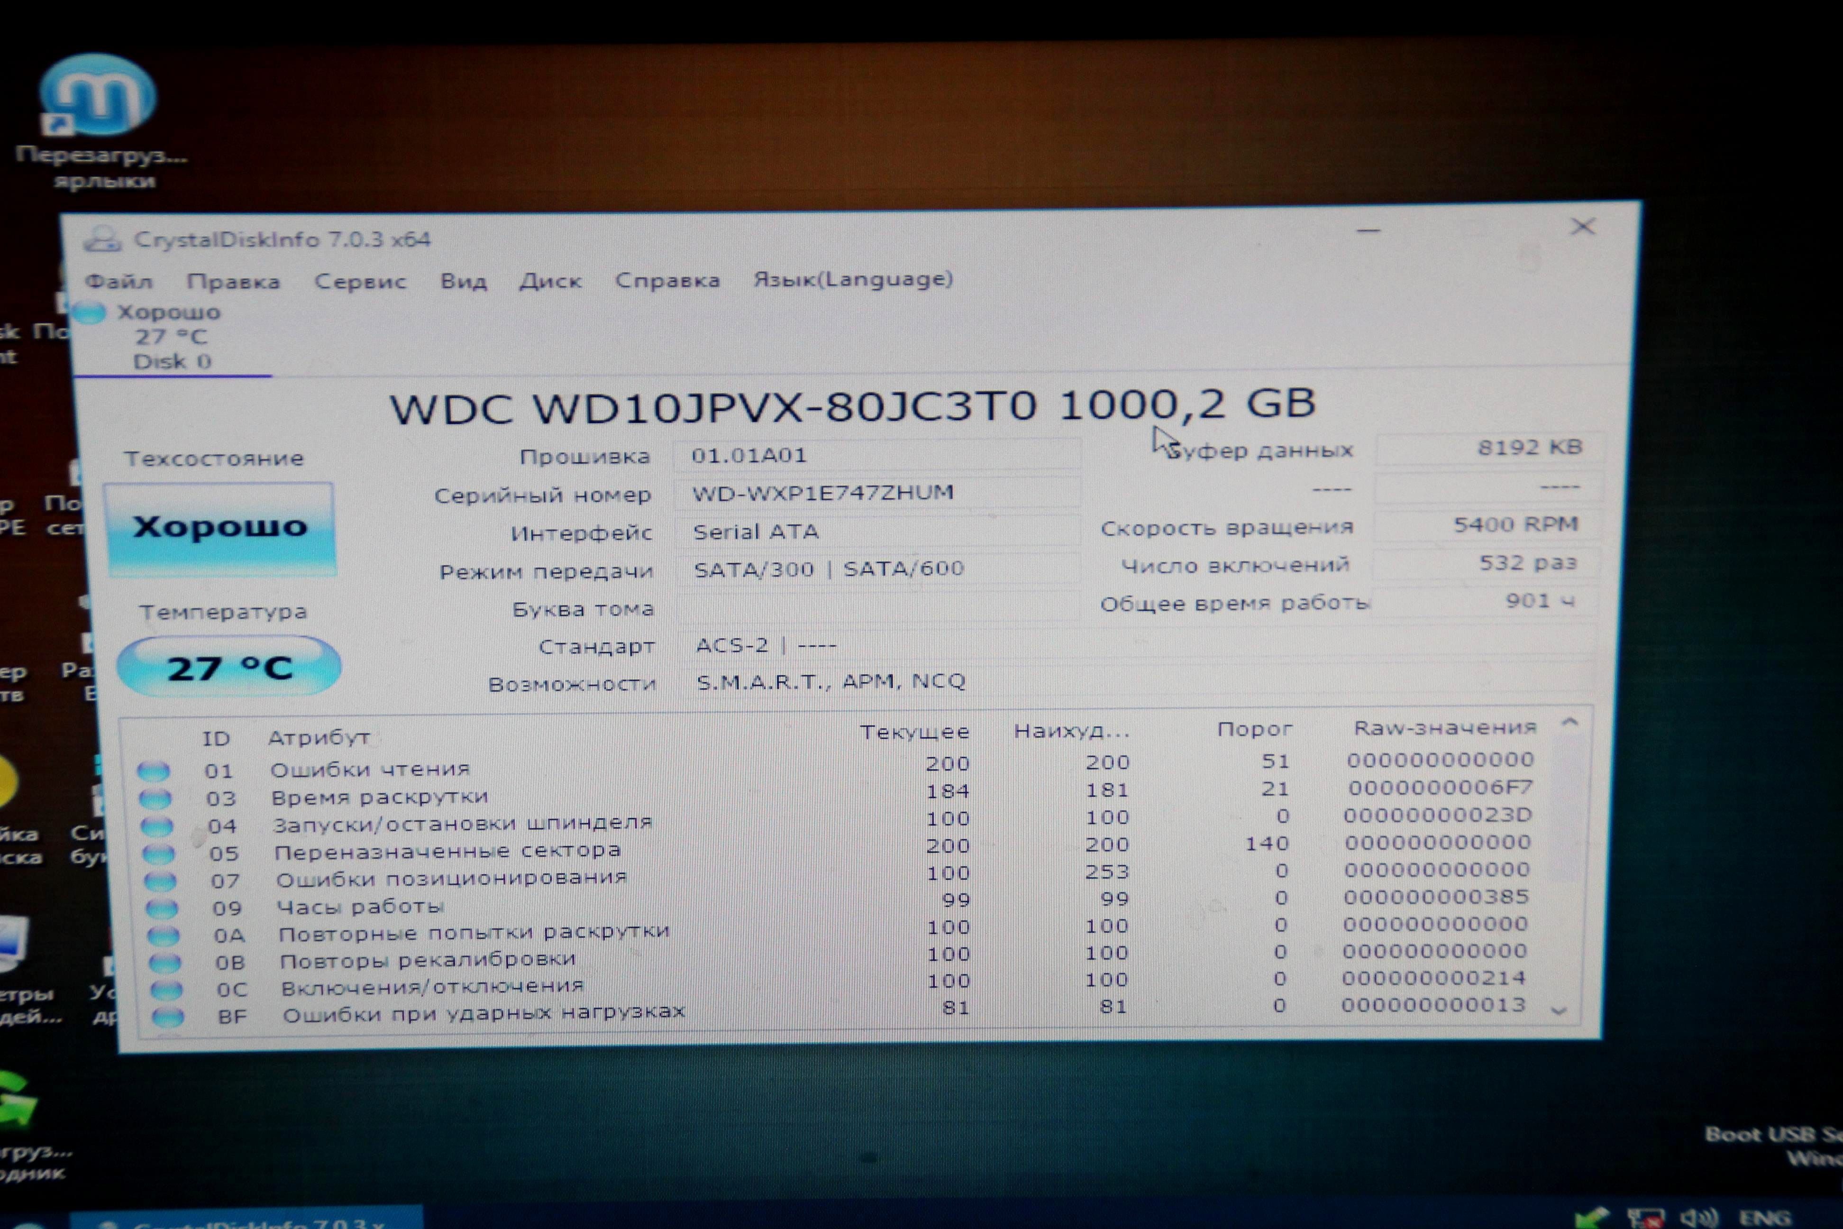Screen dimensions: 1843x1229
Task: Click threshold value 140 of Переназначенные сектора
Action: [x=1267, y=844]
